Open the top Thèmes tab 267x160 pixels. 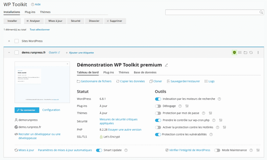pos(45,12)
